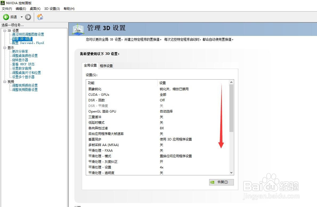Switch to the 程序设置 tab

click(x=106, y=66)
